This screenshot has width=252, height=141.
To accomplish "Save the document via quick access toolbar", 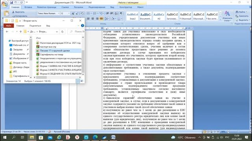I will 11,2.
